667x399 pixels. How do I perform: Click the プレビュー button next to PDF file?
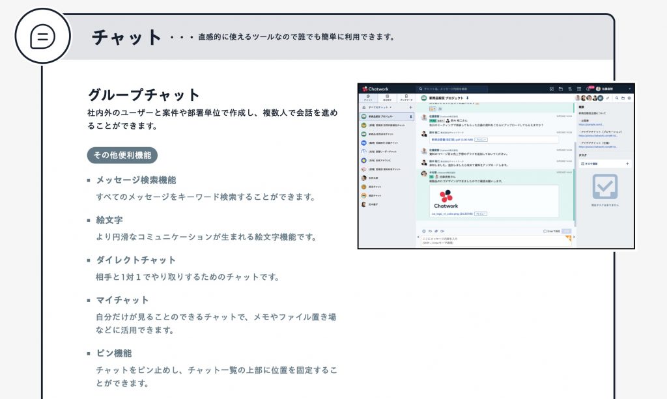click(480, 139)
